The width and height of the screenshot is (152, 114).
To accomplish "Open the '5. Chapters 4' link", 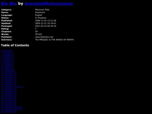I will 7,59.
